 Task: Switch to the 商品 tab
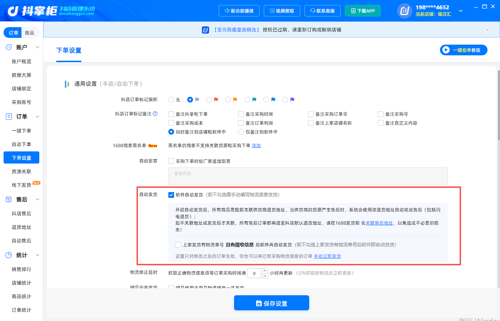click(x=30, y=32)
